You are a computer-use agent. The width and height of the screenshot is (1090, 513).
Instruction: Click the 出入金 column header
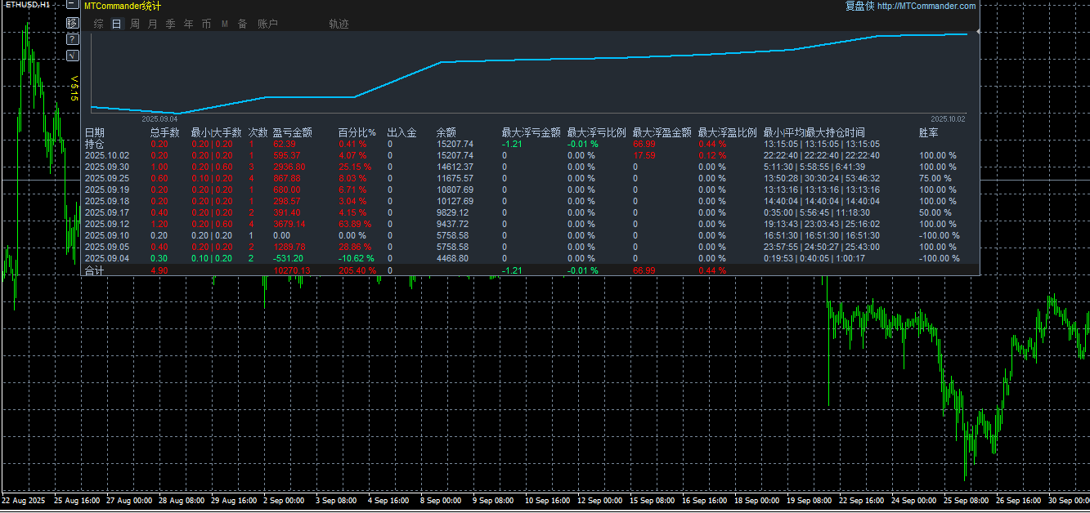point(402,132)
